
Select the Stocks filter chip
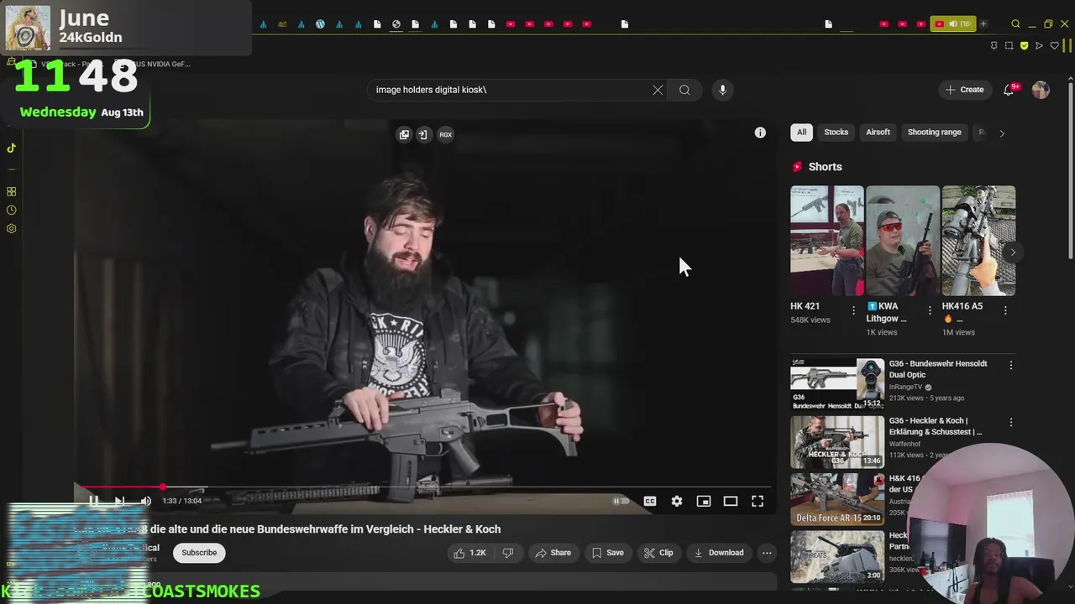(836, 133)
